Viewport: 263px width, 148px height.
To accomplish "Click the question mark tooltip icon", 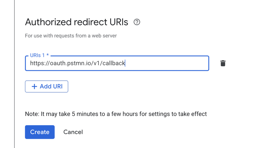I will tap(137, 22).
